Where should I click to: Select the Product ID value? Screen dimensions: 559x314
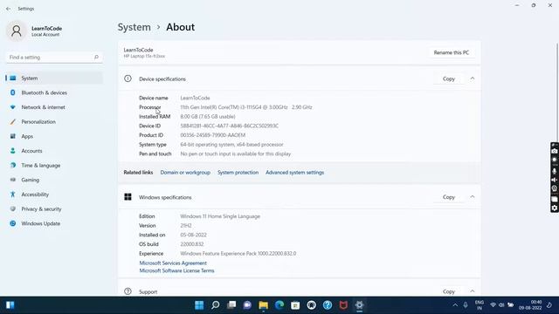pyautogui.click(x=213, y=135)
